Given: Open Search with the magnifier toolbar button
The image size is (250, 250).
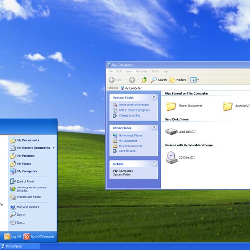Looking at the screenshot, I should tap(159, 80).
